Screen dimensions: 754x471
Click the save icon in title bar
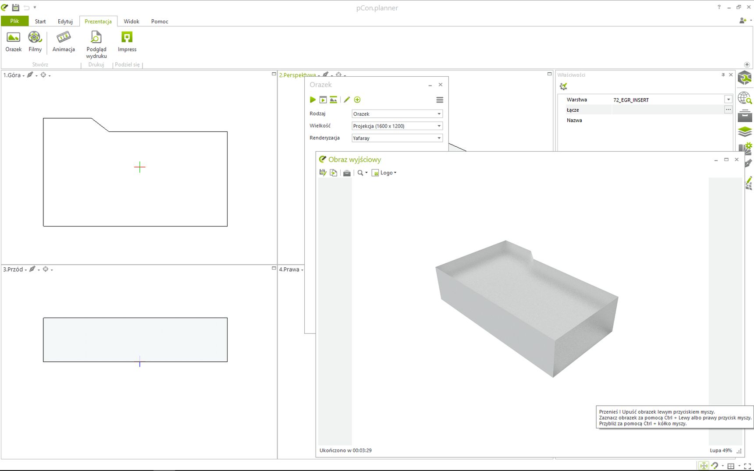coord(15,7)
